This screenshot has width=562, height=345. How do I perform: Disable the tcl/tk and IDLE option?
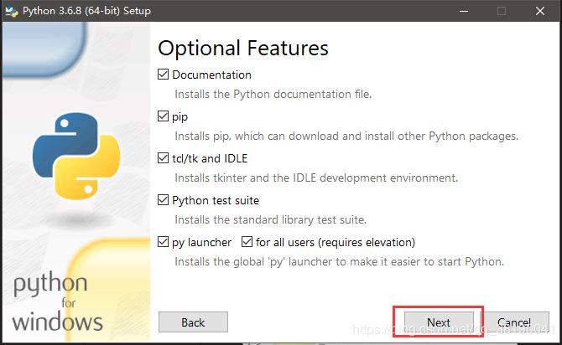pos(164,158)
